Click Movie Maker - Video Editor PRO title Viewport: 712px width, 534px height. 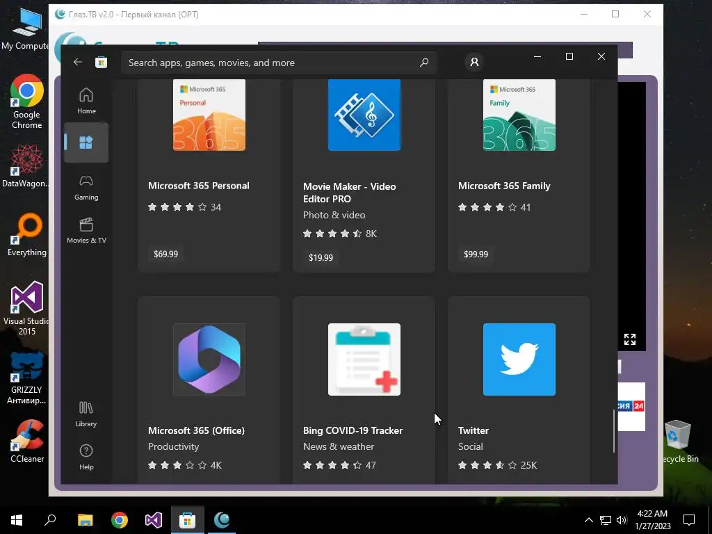349,193
